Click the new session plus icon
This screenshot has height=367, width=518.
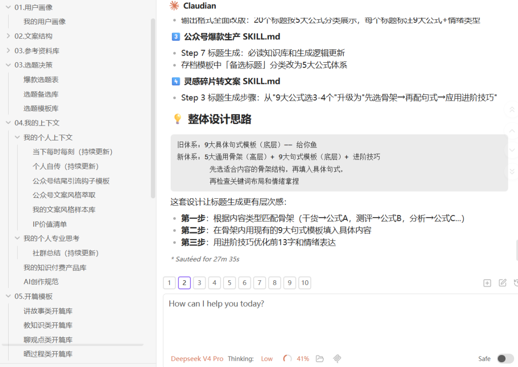(x=487, y=283)
